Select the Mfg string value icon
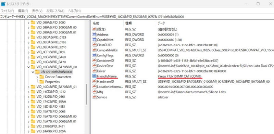Image resolution: width=274 pixels, height=134 pixels. click(x=95, y=92)
